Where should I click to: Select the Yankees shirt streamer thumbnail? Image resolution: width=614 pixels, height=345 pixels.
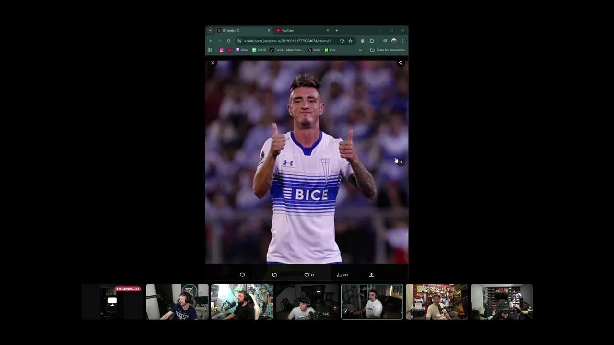(x=177, y=301)
